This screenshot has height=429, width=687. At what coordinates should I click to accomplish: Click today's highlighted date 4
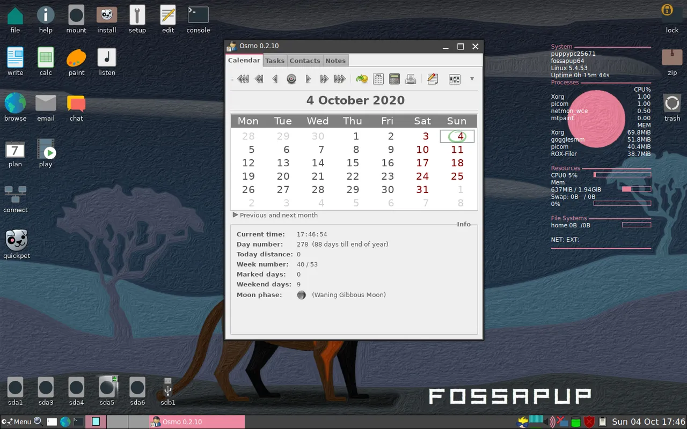tap(457, 136)
